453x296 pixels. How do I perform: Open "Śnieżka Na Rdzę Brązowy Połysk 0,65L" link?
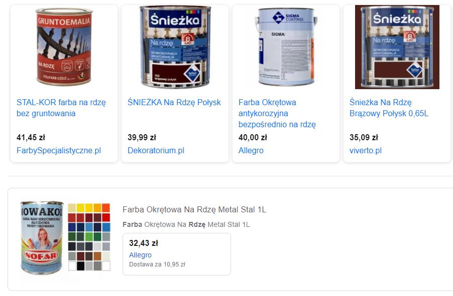tap(389, 108)
